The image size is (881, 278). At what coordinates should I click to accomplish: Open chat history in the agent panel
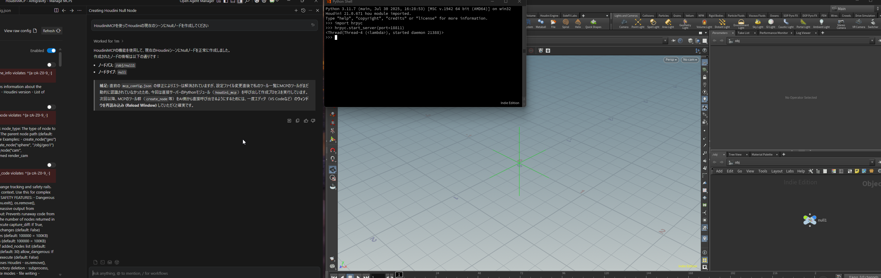pyautogui.click(x=303, y=11)
